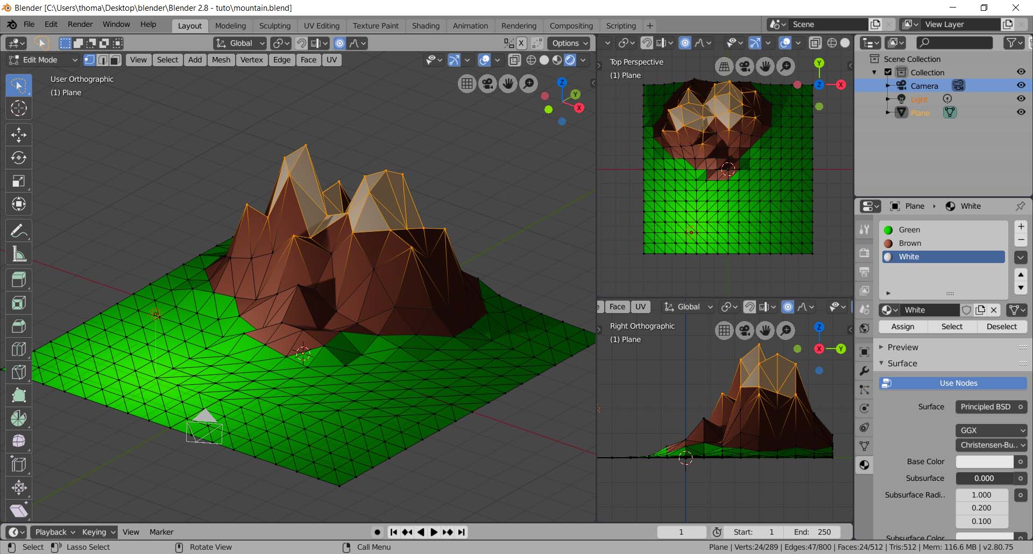Open the GGX distribution dropdown

point(991,430)
